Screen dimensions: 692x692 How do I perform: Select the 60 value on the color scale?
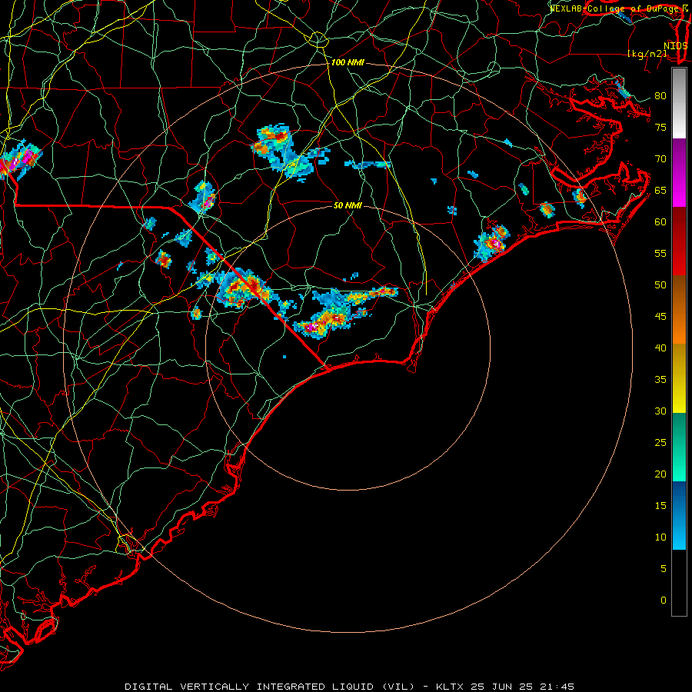pyautogui.click(x=660, y=222)
